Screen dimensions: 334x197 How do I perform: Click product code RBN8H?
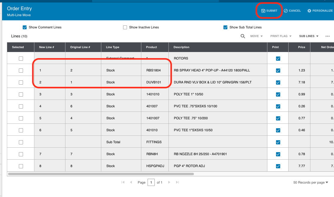coord(152,154)
